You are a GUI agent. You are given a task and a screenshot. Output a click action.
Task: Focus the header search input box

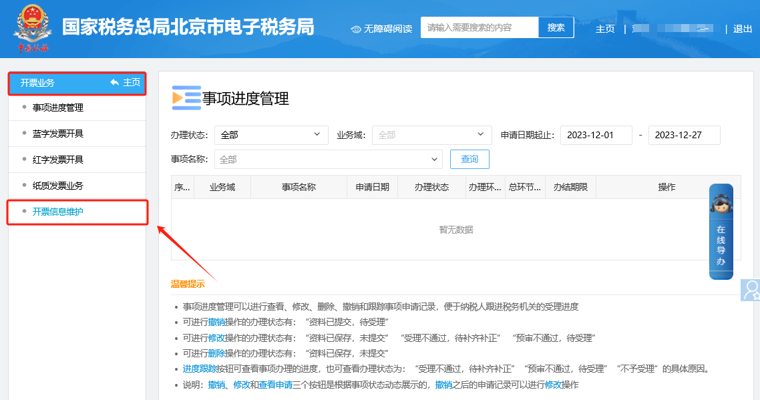(x=480, y=27)
